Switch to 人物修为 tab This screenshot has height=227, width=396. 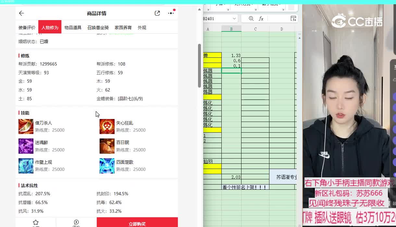coord(50,28)
